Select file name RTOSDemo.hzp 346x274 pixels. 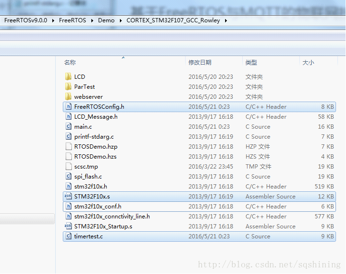click(x=96, y=146)
